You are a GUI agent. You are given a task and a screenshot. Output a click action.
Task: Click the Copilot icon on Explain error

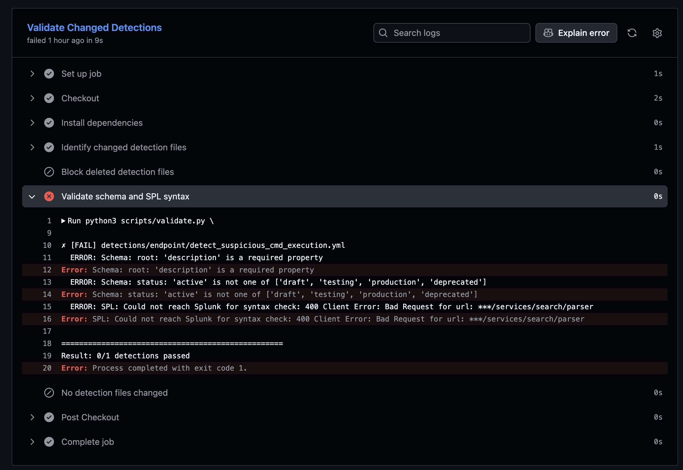(x=548, y=33)
